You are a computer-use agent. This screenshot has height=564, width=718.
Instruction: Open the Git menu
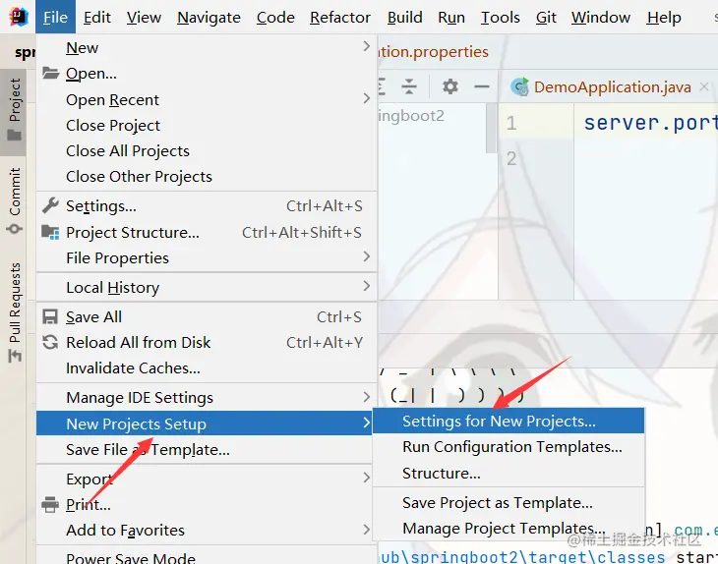546,17
